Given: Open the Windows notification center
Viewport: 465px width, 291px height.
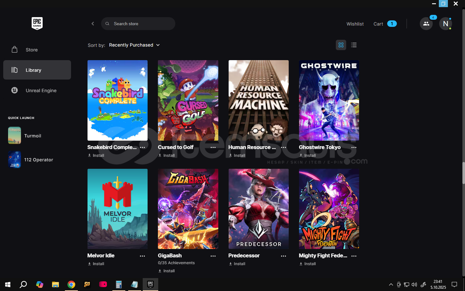Looking at the screenshot, I should 454,285.
